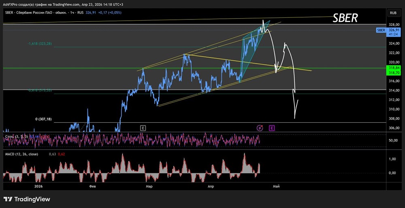Viewport: 405px width, 208px height.
Task: Click the 312,00 price scale label
Action: [393, 100]
